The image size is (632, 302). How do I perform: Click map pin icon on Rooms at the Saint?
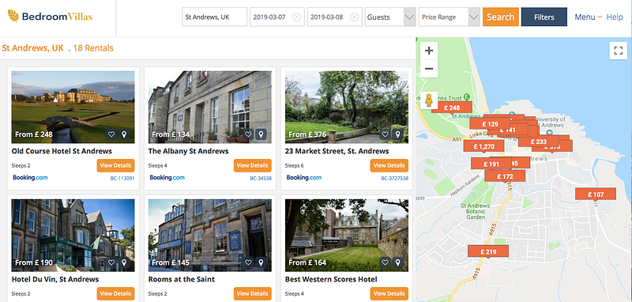click(x=261, y=262)
